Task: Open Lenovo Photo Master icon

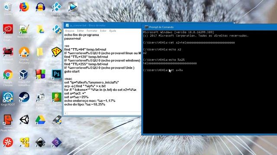Action: [x=8, y=120]
